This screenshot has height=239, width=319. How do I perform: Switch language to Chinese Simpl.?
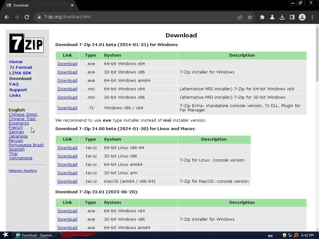click(x=23, y=115)
